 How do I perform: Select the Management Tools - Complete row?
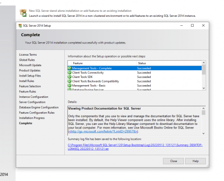pos(135,68)
